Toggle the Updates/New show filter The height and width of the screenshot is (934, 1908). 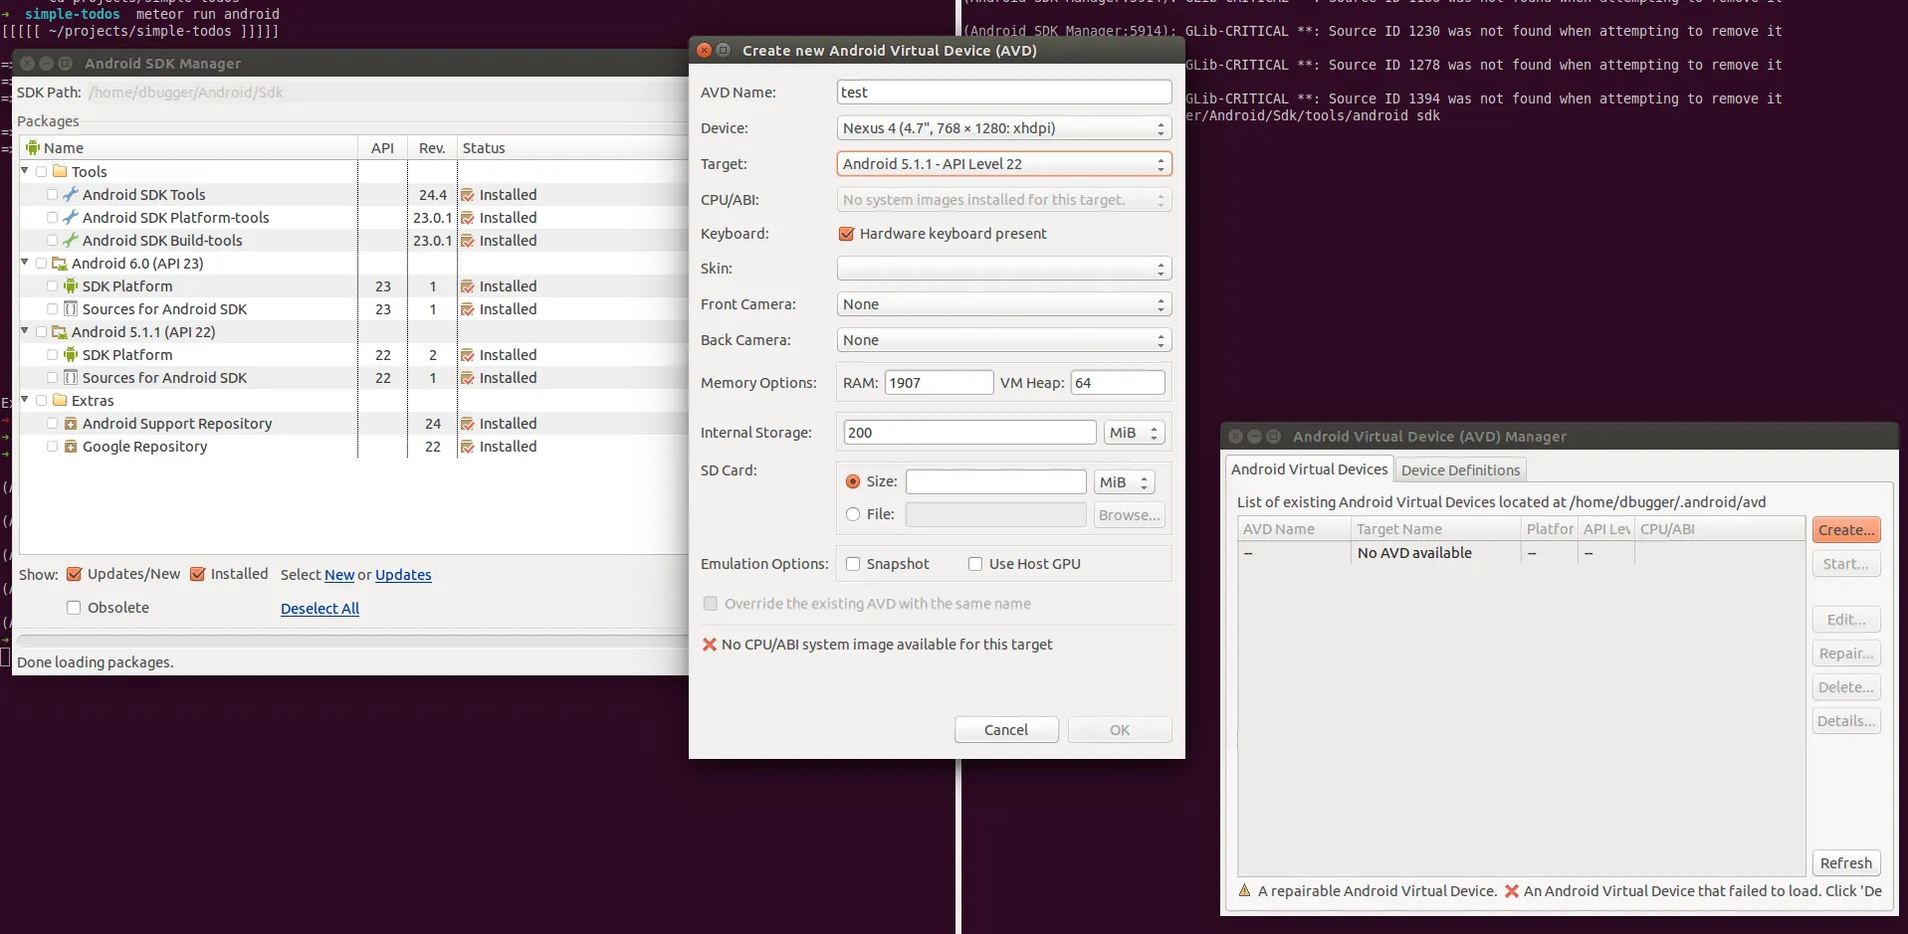pyautogui.click(x=74, y=574)
